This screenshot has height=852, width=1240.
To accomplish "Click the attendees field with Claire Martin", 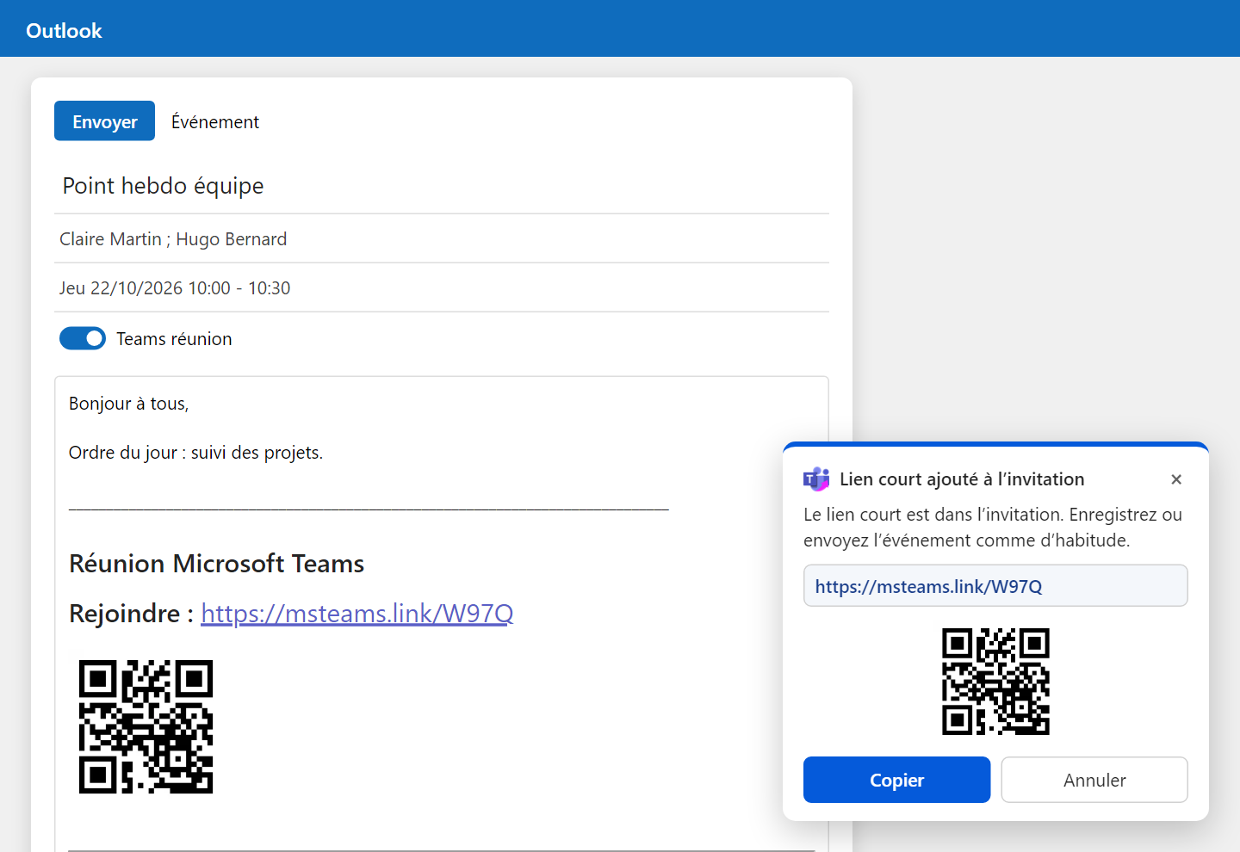I will coord(441,239).
